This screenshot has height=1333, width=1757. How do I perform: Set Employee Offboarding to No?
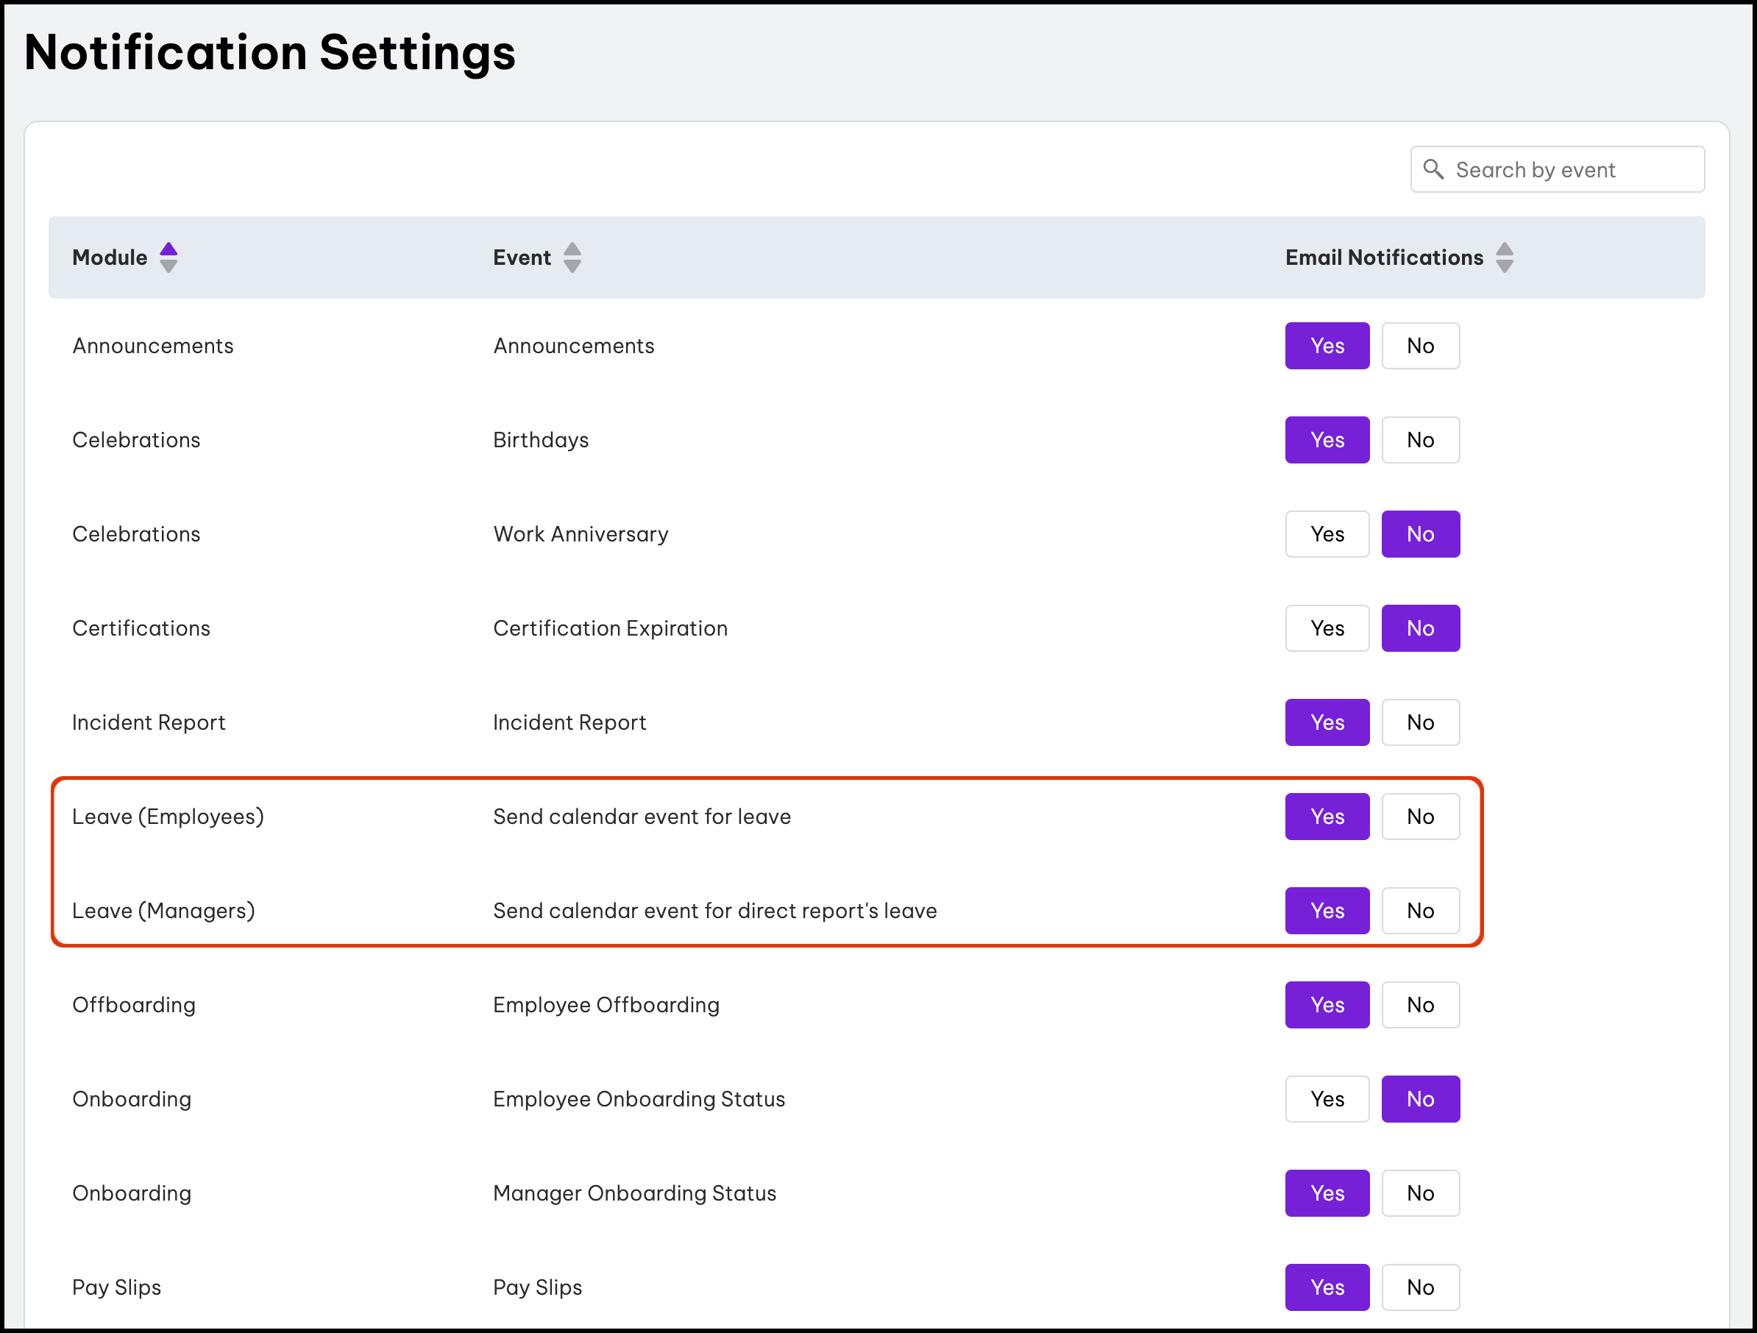[1420, 1005]
